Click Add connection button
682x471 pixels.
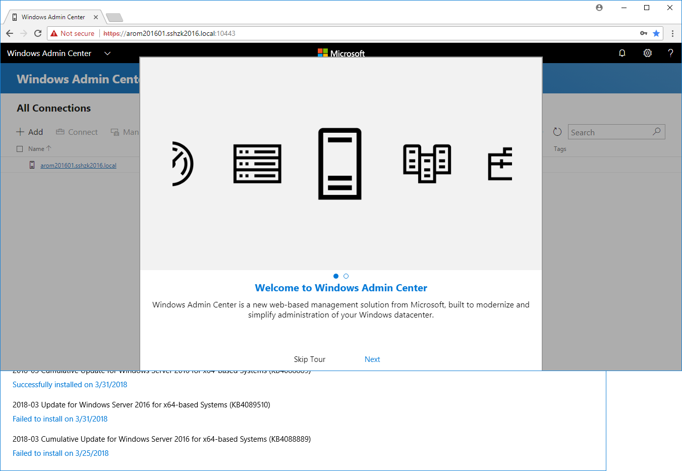[x=29, y=132]
